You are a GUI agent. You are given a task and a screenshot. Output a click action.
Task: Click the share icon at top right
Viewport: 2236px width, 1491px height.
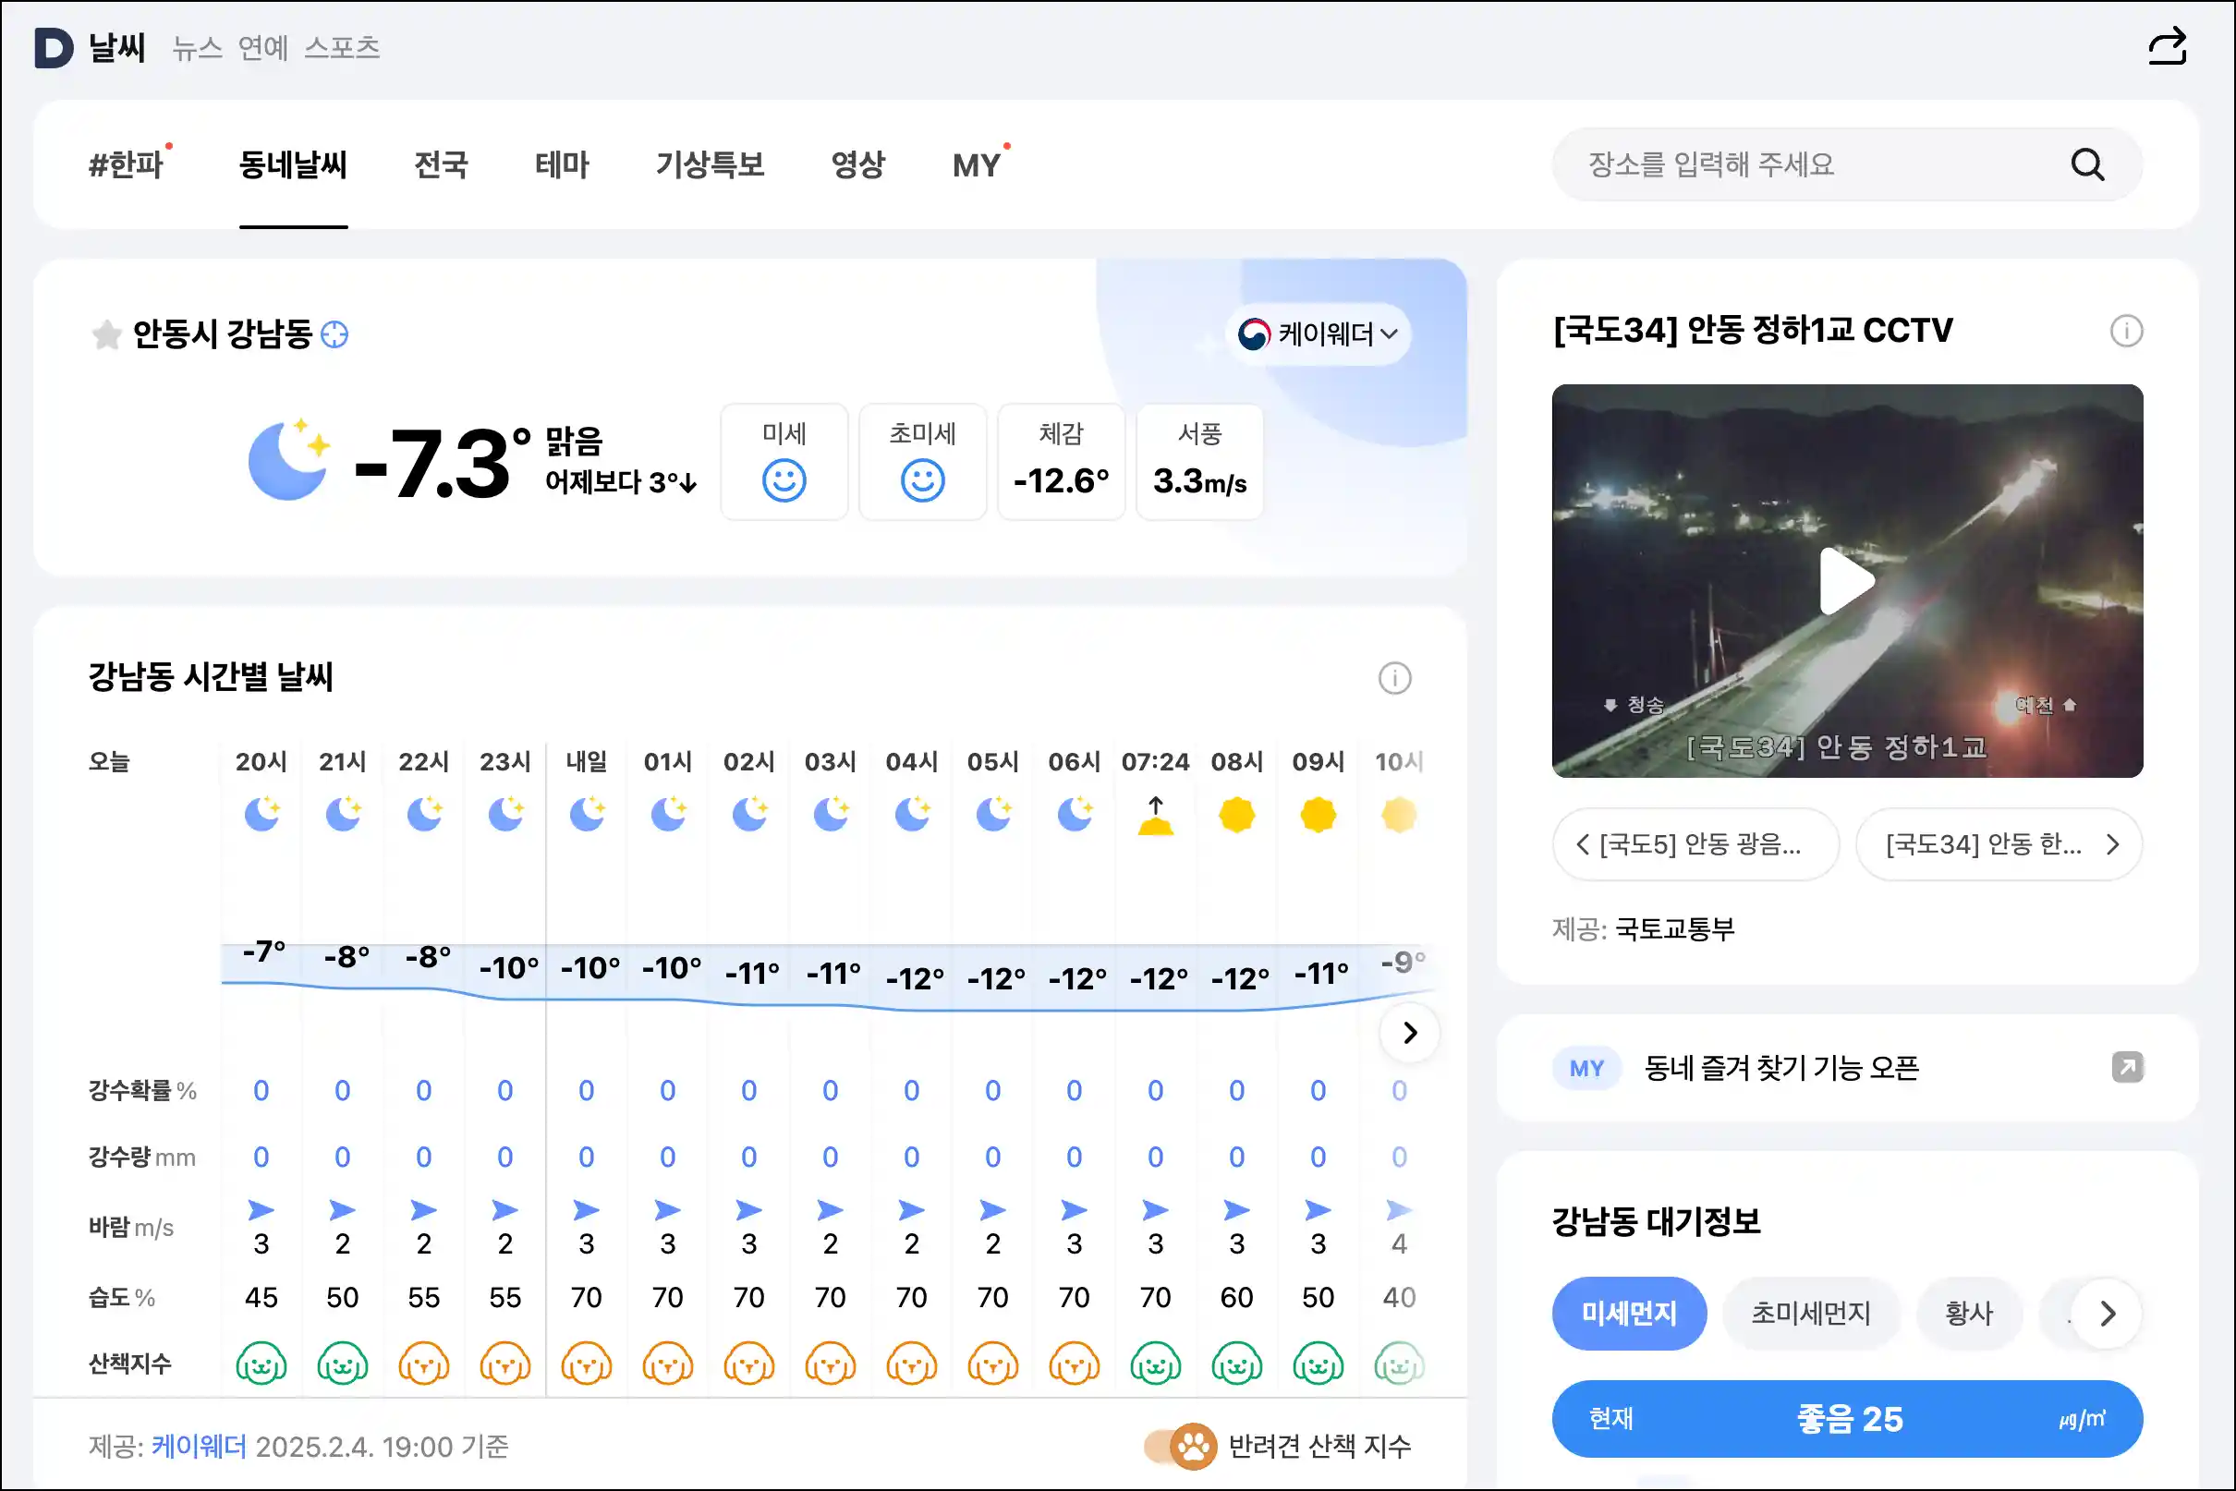pyautogui.click(x=2167, y=46)
